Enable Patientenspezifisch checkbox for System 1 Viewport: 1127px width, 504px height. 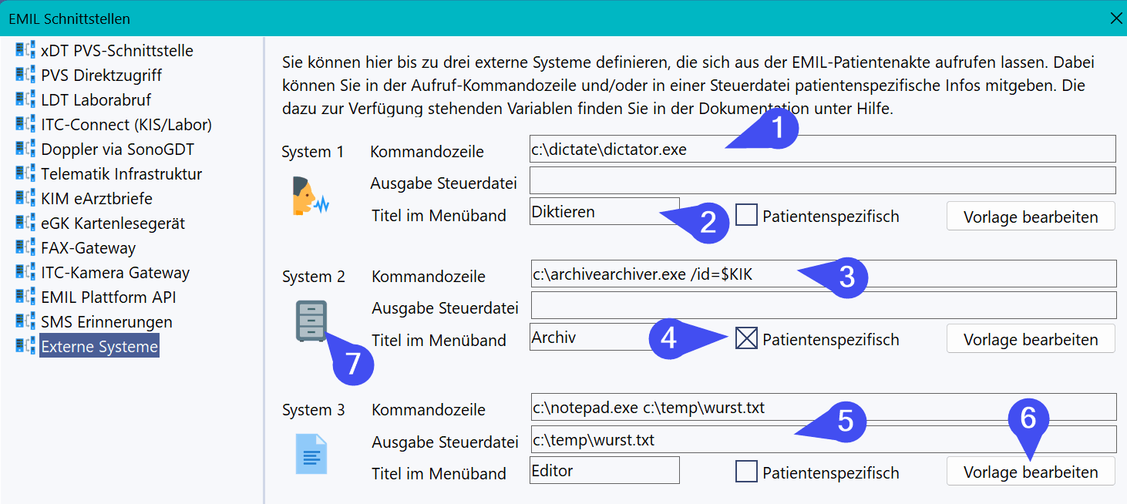[746, 215]
